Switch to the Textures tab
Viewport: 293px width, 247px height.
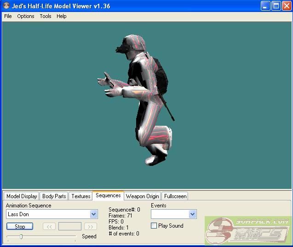(81, 196)
